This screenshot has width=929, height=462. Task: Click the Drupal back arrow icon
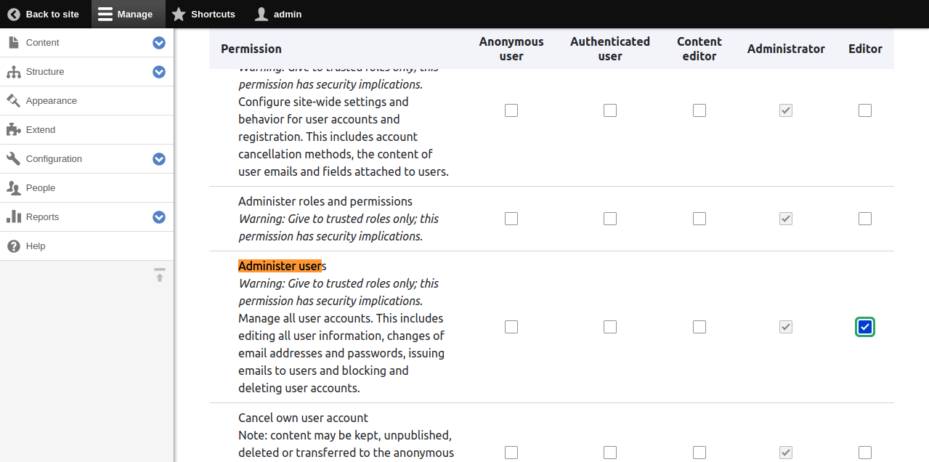coord(12,14)
